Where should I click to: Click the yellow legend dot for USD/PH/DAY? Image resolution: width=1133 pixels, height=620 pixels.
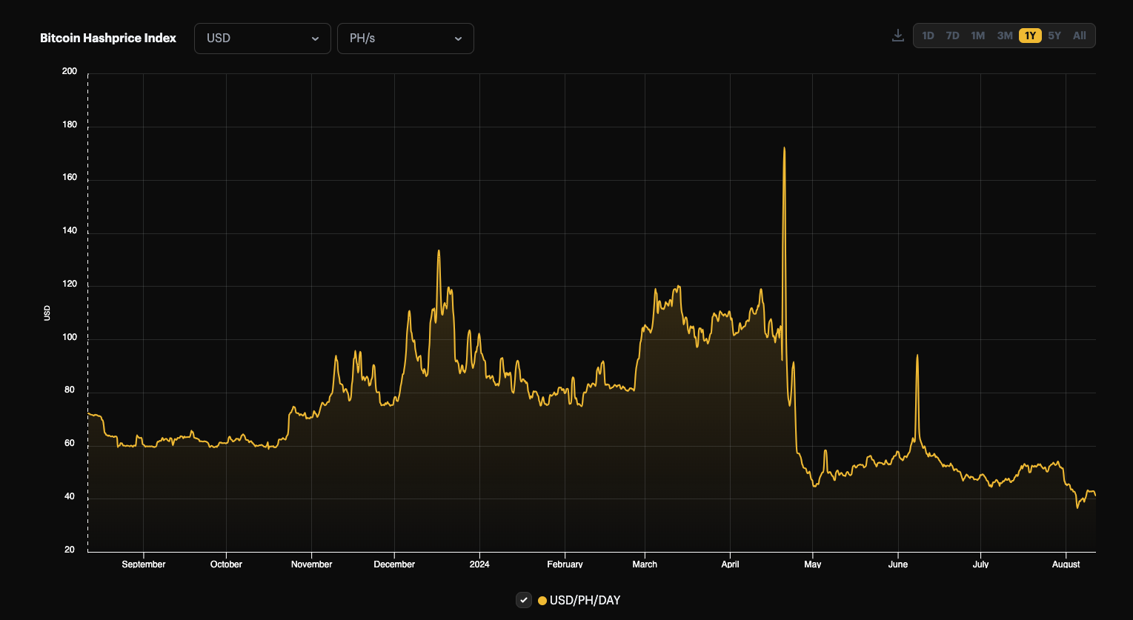click(x=542, y=600)
